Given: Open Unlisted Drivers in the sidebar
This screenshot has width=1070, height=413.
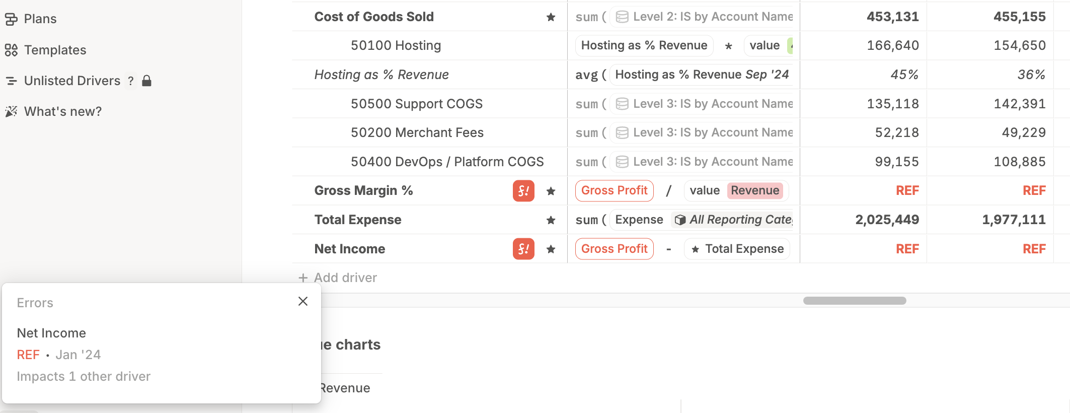Looking at the screenshot, I should [x=72, y=81].
